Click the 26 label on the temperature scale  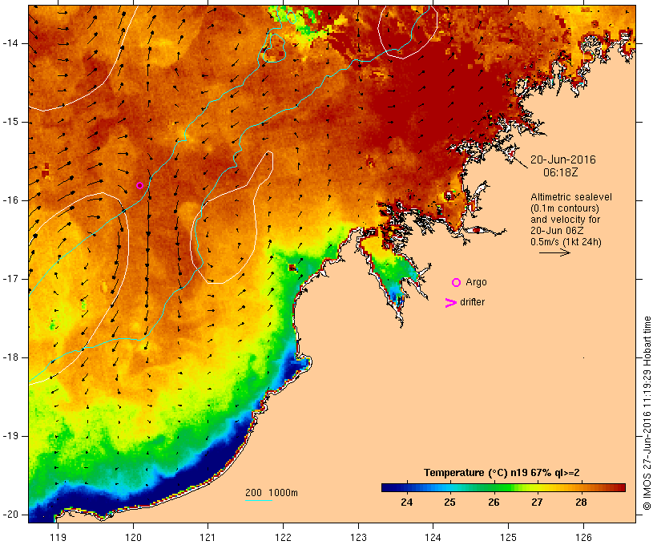(x=494, y=503)
